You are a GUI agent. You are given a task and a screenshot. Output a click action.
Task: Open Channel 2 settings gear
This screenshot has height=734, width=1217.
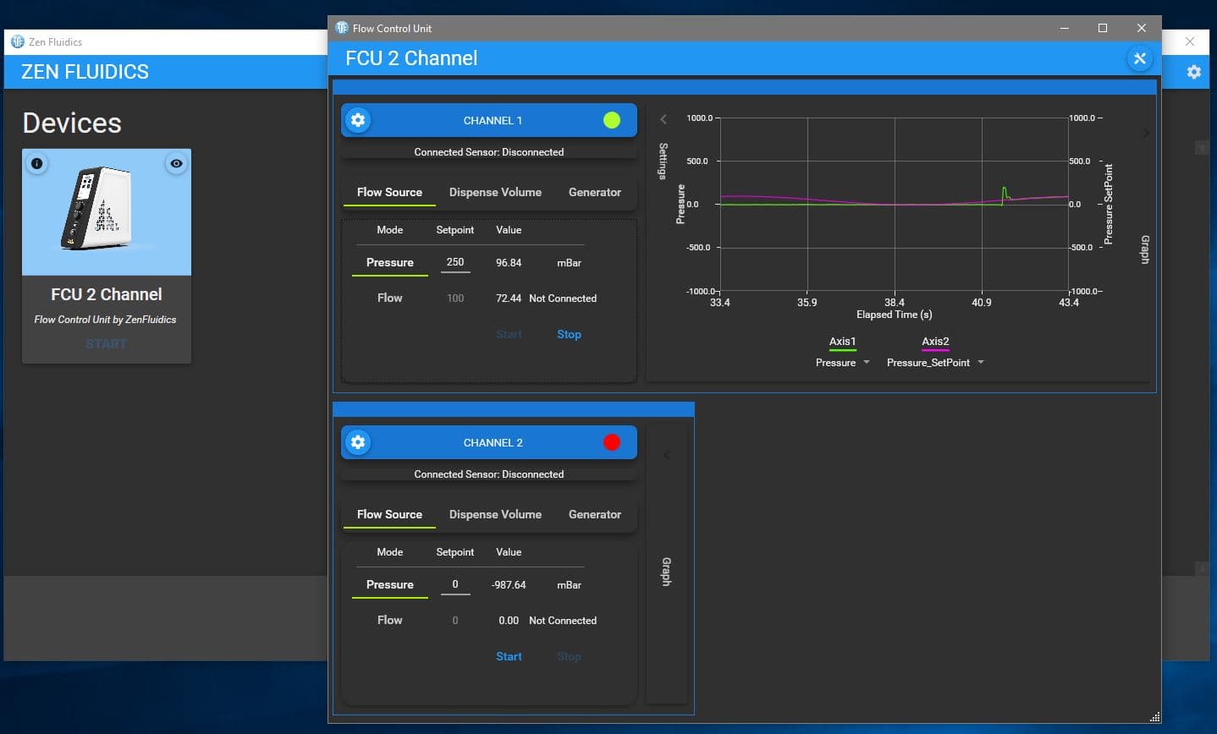(x=358, y=442)
